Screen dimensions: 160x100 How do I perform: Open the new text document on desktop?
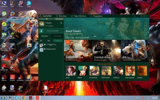coord(46,89)
